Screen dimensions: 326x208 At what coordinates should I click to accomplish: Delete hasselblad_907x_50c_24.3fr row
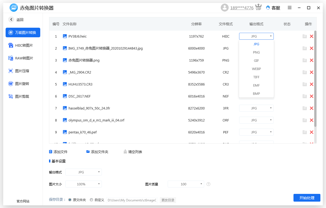pyautogui.click(x=312, y=108)
